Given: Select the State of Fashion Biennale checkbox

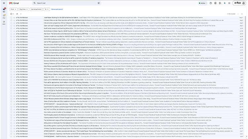Looking at the screenshot, I should pos(11,101).
